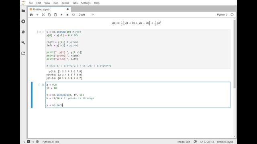Click the np.linspace(0, tf, 51) line
257x144 pixels.
[65, 95]
